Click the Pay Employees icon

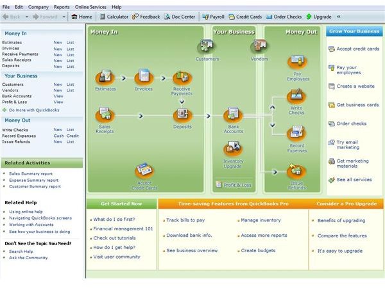tap(297, 61)
